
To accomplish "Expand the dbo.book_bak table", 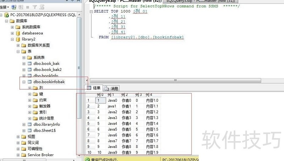I will point(24,64).
